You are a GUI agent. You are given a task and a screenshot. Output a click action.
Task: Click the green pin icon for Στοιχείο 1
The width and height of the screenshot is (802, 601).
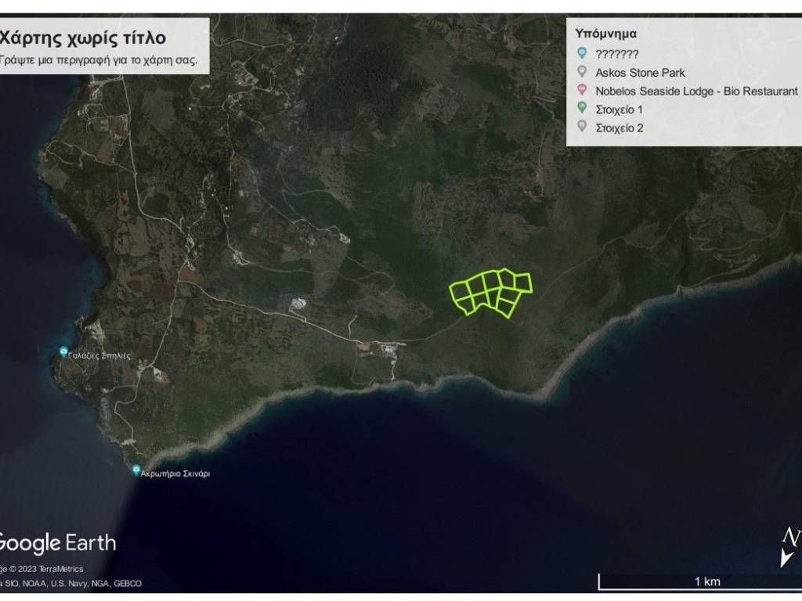click(581, 109)
